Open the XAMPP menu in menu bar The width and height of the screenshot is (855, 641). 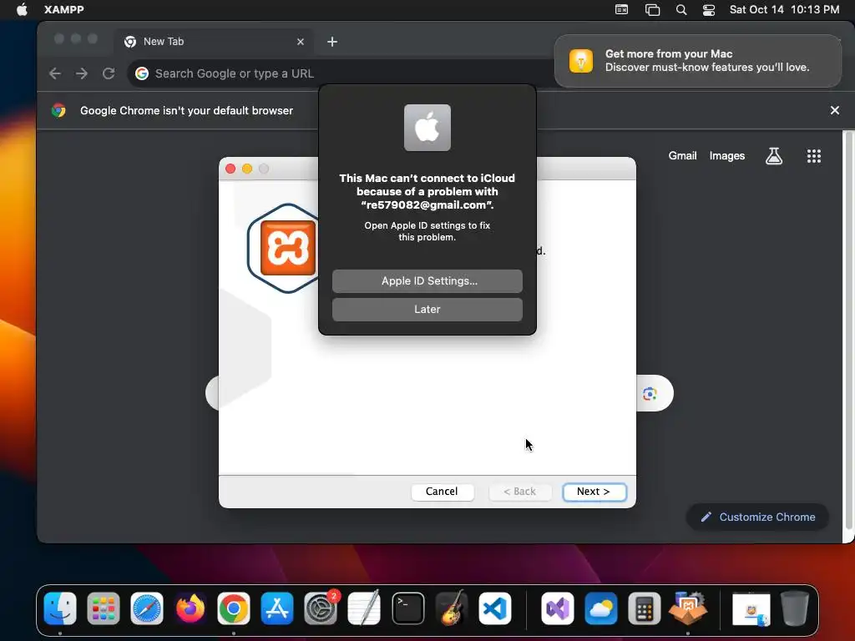click(x=63, y=9)
